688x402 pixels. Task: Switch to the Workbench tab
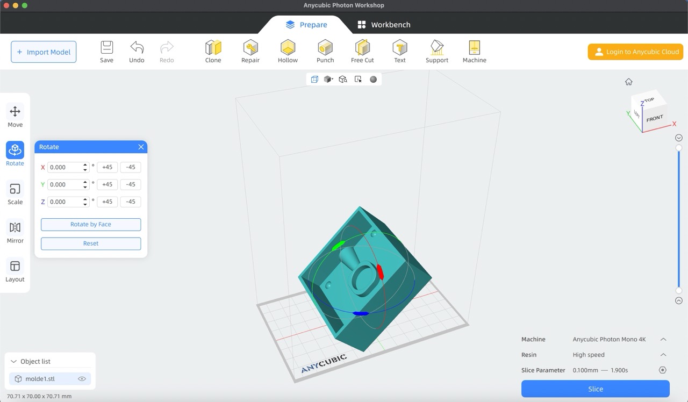click(384, 24)
